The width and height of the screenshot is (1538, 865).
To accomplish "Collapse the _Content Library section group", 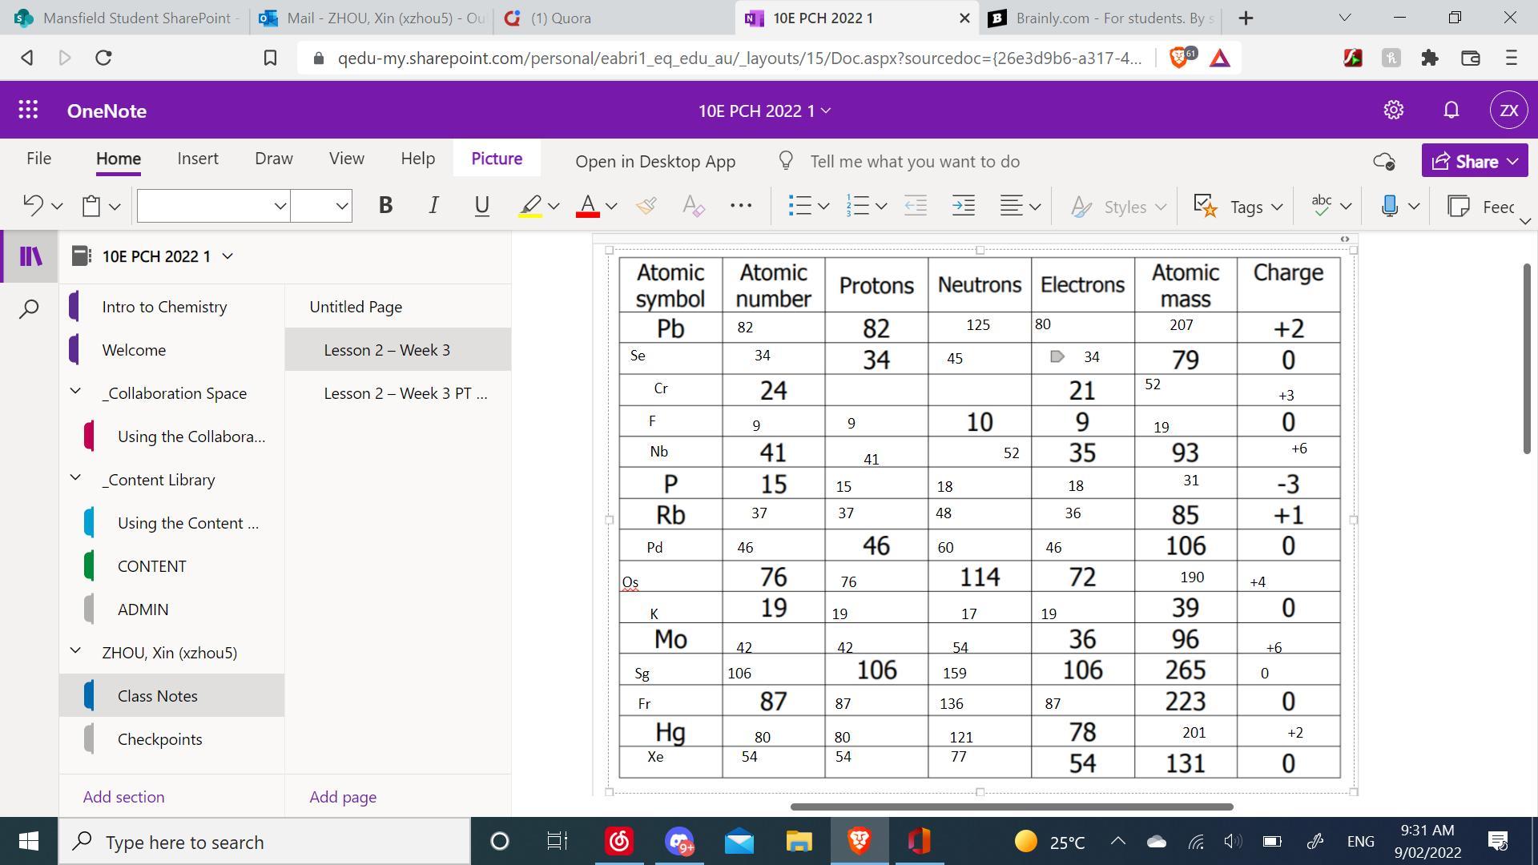I will [x=75, y=479].
